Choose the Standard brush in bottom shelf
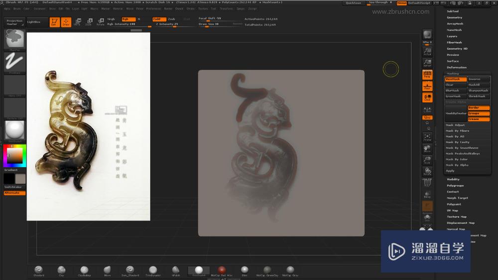498x280 pixels. coord(38,271)
